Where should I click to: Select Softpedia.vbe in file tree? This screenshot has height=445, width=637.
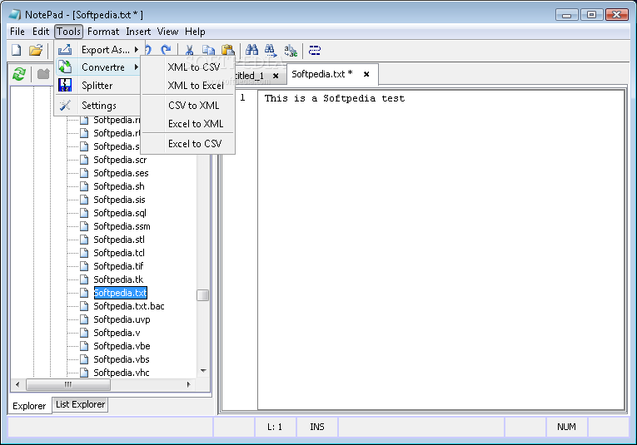[122, 346]
